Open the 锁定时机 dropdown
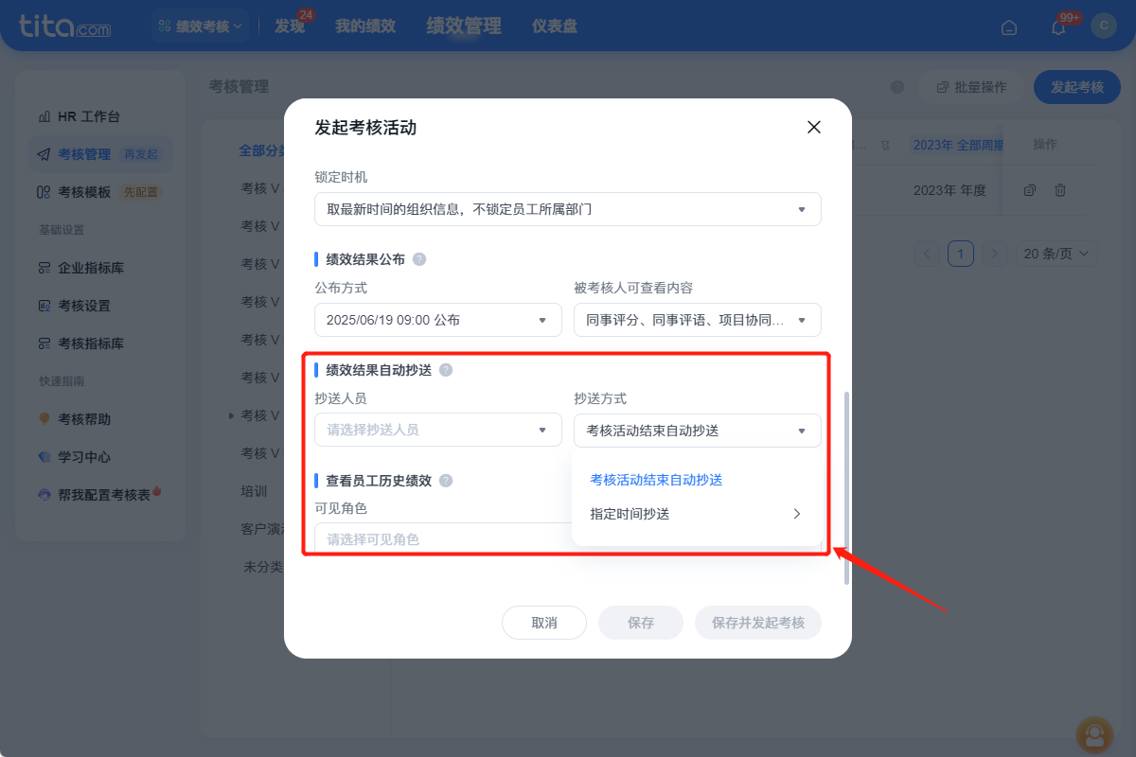 [x=568, y=209]
